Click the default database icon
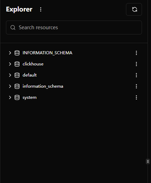This screenshot has height=183, width=151. point(17,75)
